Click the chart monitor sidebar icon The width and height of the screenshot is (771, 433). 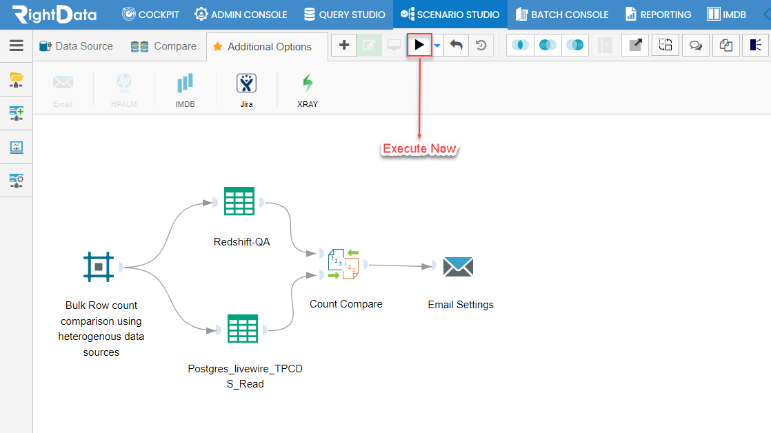(x=17, y=147)
